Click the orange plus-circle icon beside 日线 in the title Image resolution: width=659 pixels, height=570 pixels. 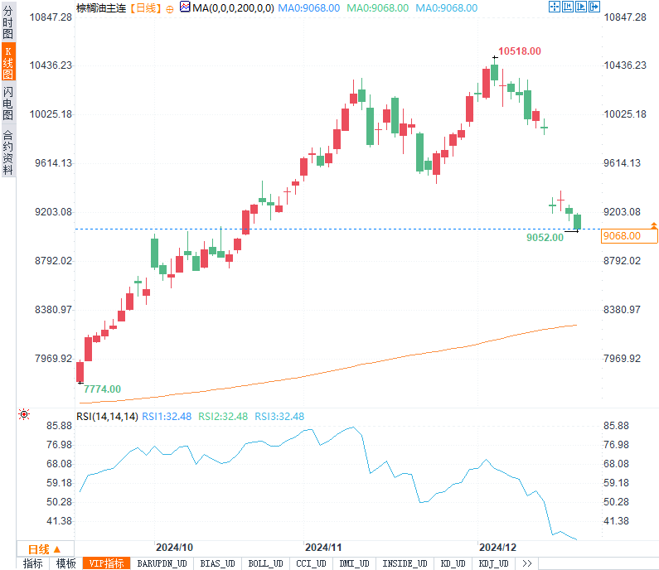click(x=170, y=8)
